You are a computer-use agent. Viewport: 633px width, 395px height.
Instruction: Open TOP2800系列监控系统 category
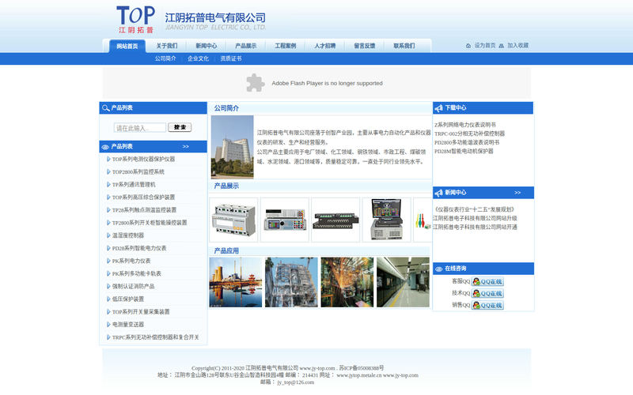click(138, 172)
